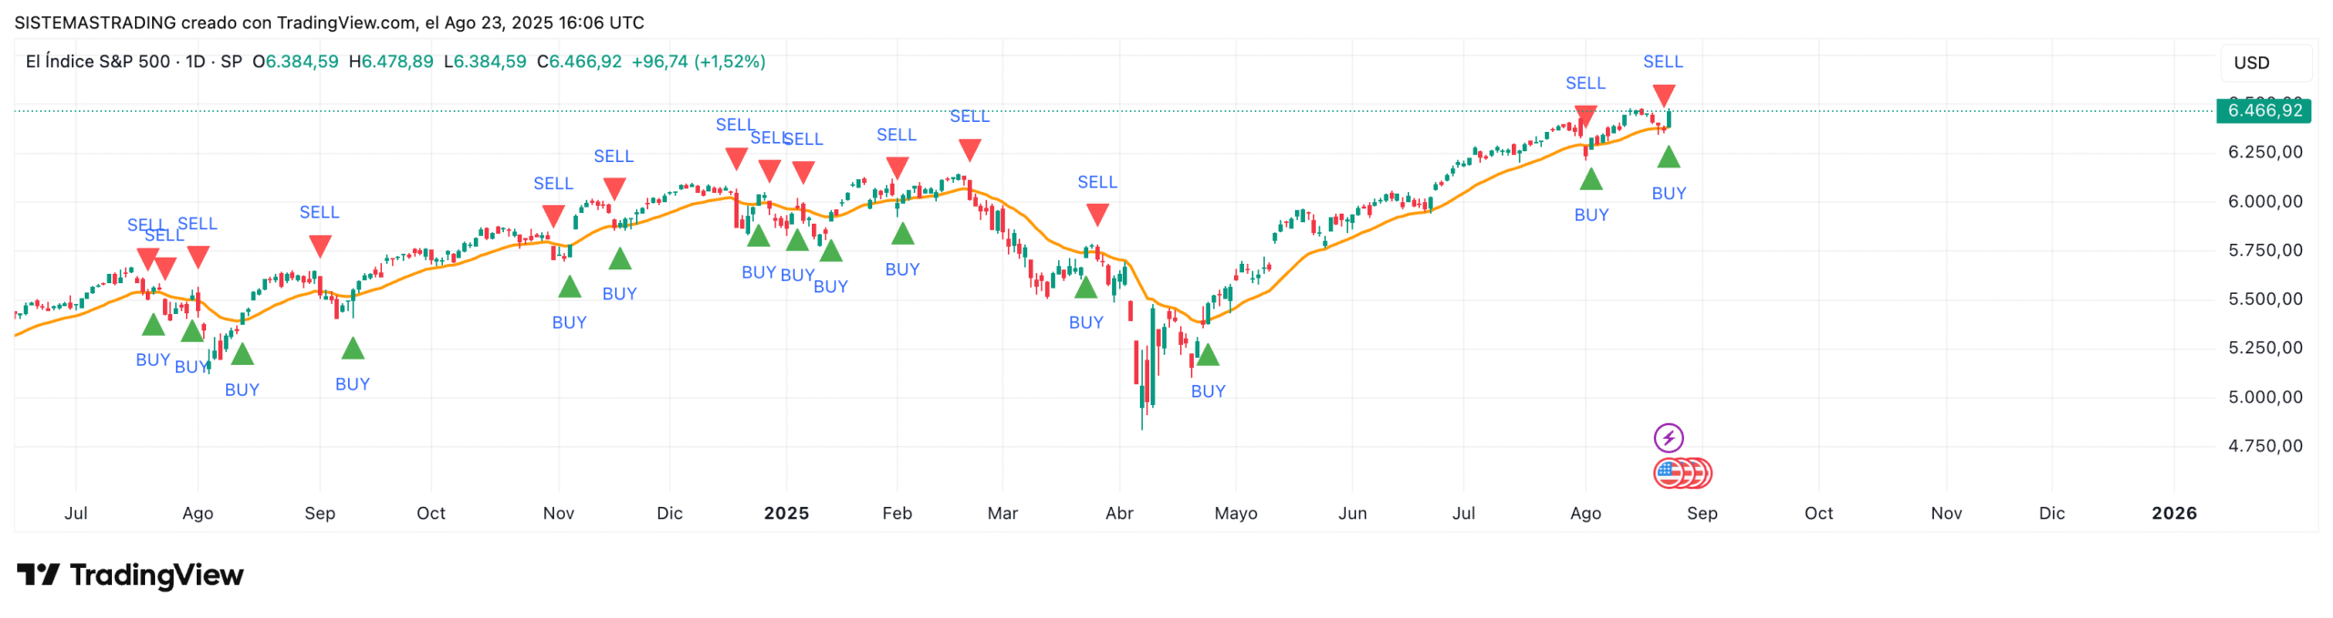2333x618 pixels.
Task: Click the 1D interval in the chart legend
Action: (x=195, y=62)
